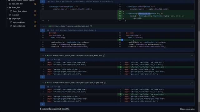
Task: Click the modified badge beside flutter_flow_util.dart
Action: tap(35, 11)
